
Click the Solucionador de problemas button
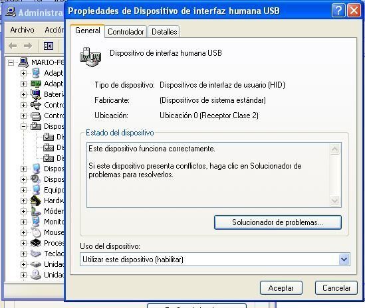(x=277, y=222)
